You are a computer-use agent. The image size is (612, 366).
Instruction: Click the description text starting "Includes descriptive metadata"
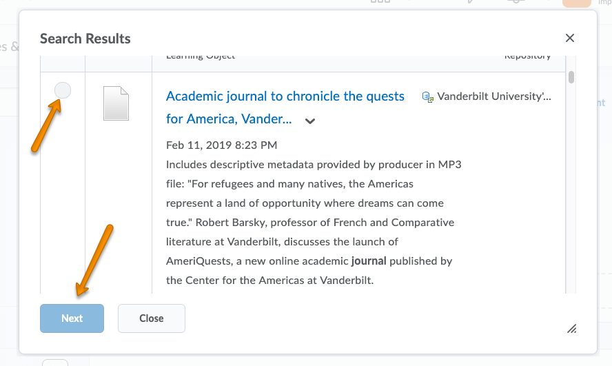pyautogui.click(x=310, y=165)
